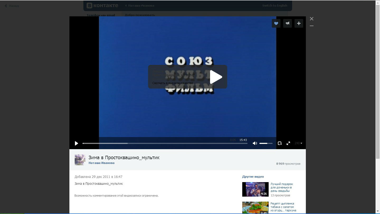Minimize the video player overlay
The height and width of the screenshot is (214, 380).
312,26
